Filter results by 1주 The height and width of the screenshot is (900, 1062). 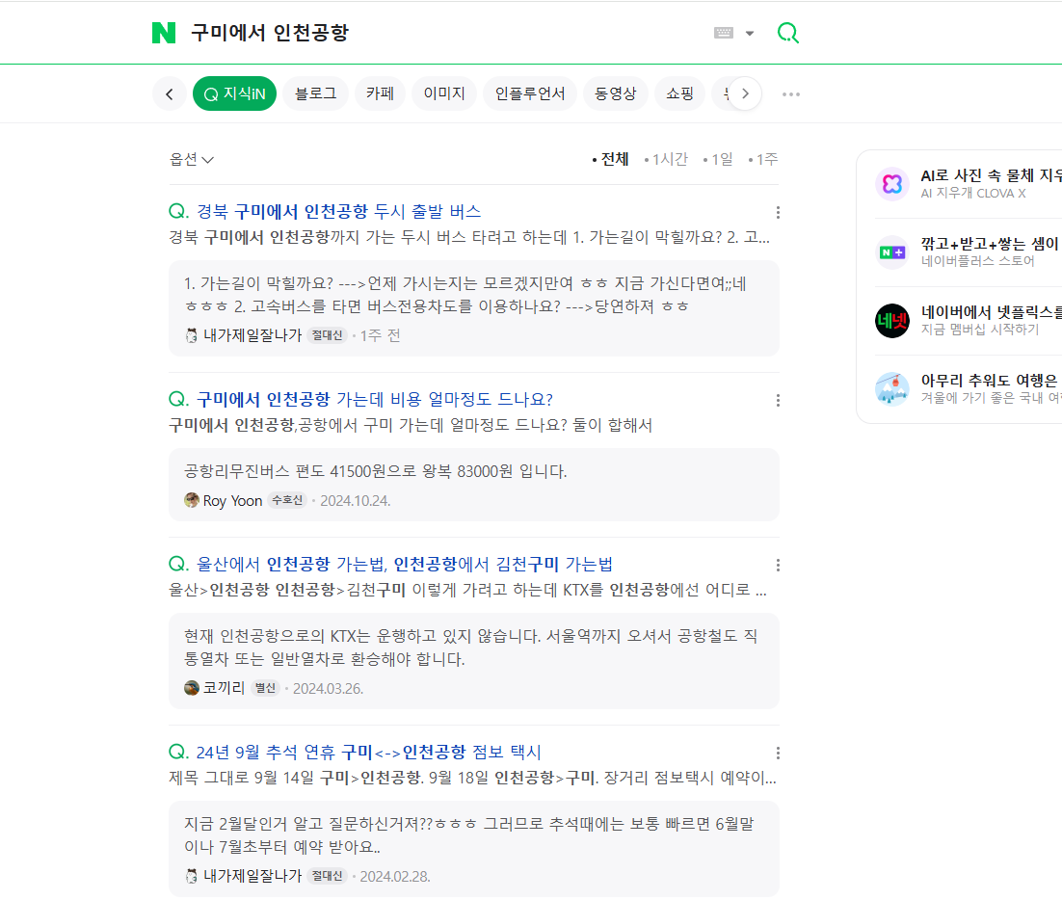[x=763, y=159]
